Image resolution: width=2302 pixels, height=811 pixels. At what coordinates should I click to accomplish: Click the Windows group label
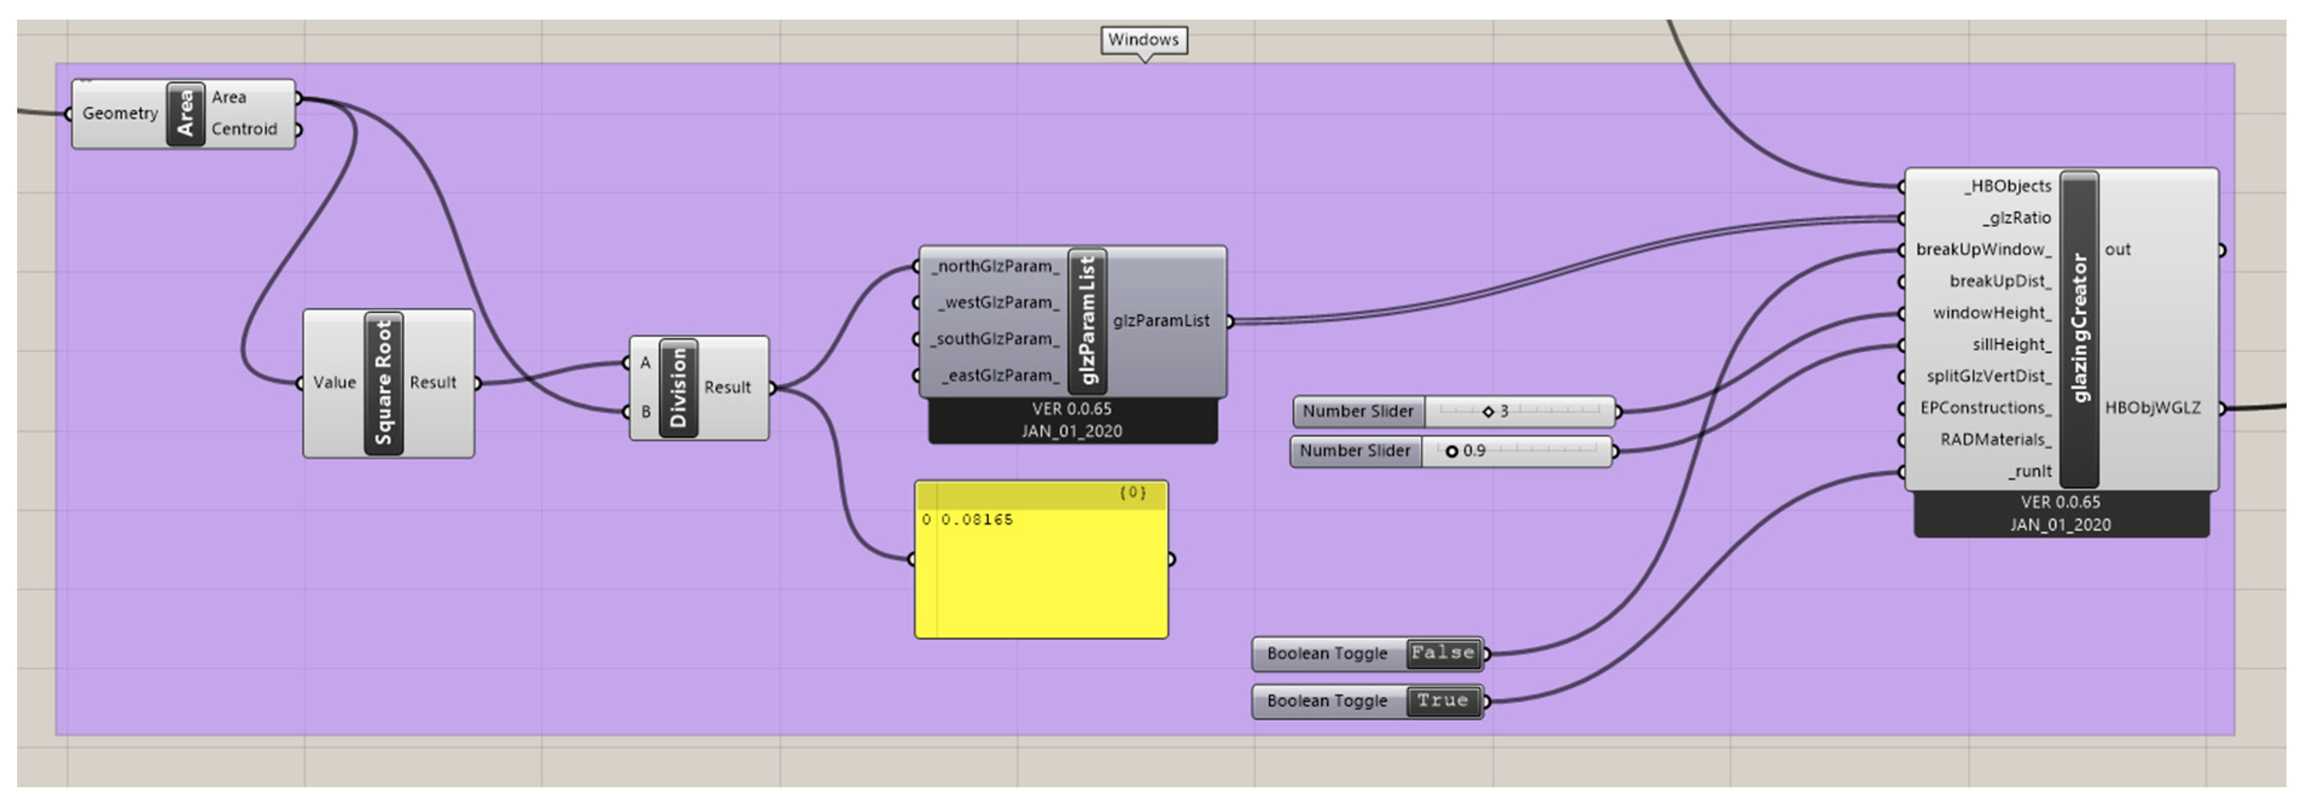point(1143,40)
